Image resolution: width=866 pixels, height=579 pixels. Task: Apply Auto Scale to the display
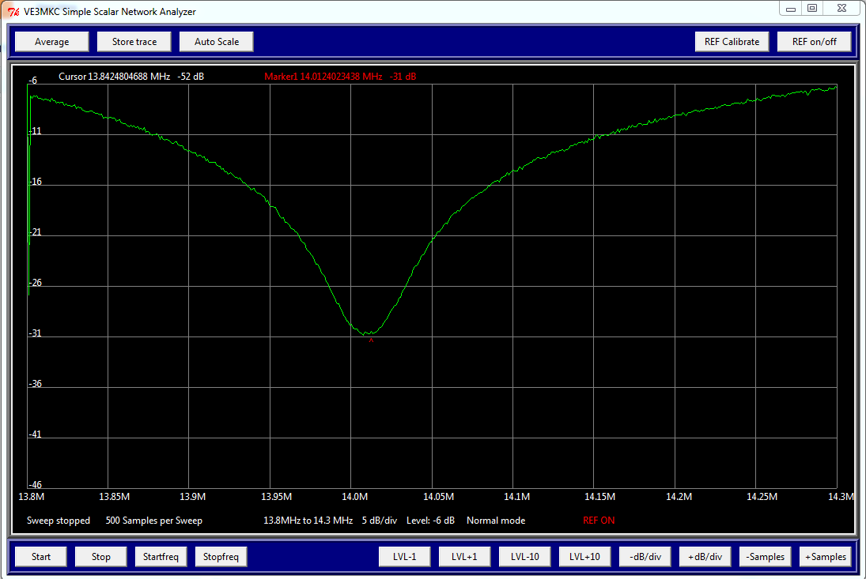216,41
